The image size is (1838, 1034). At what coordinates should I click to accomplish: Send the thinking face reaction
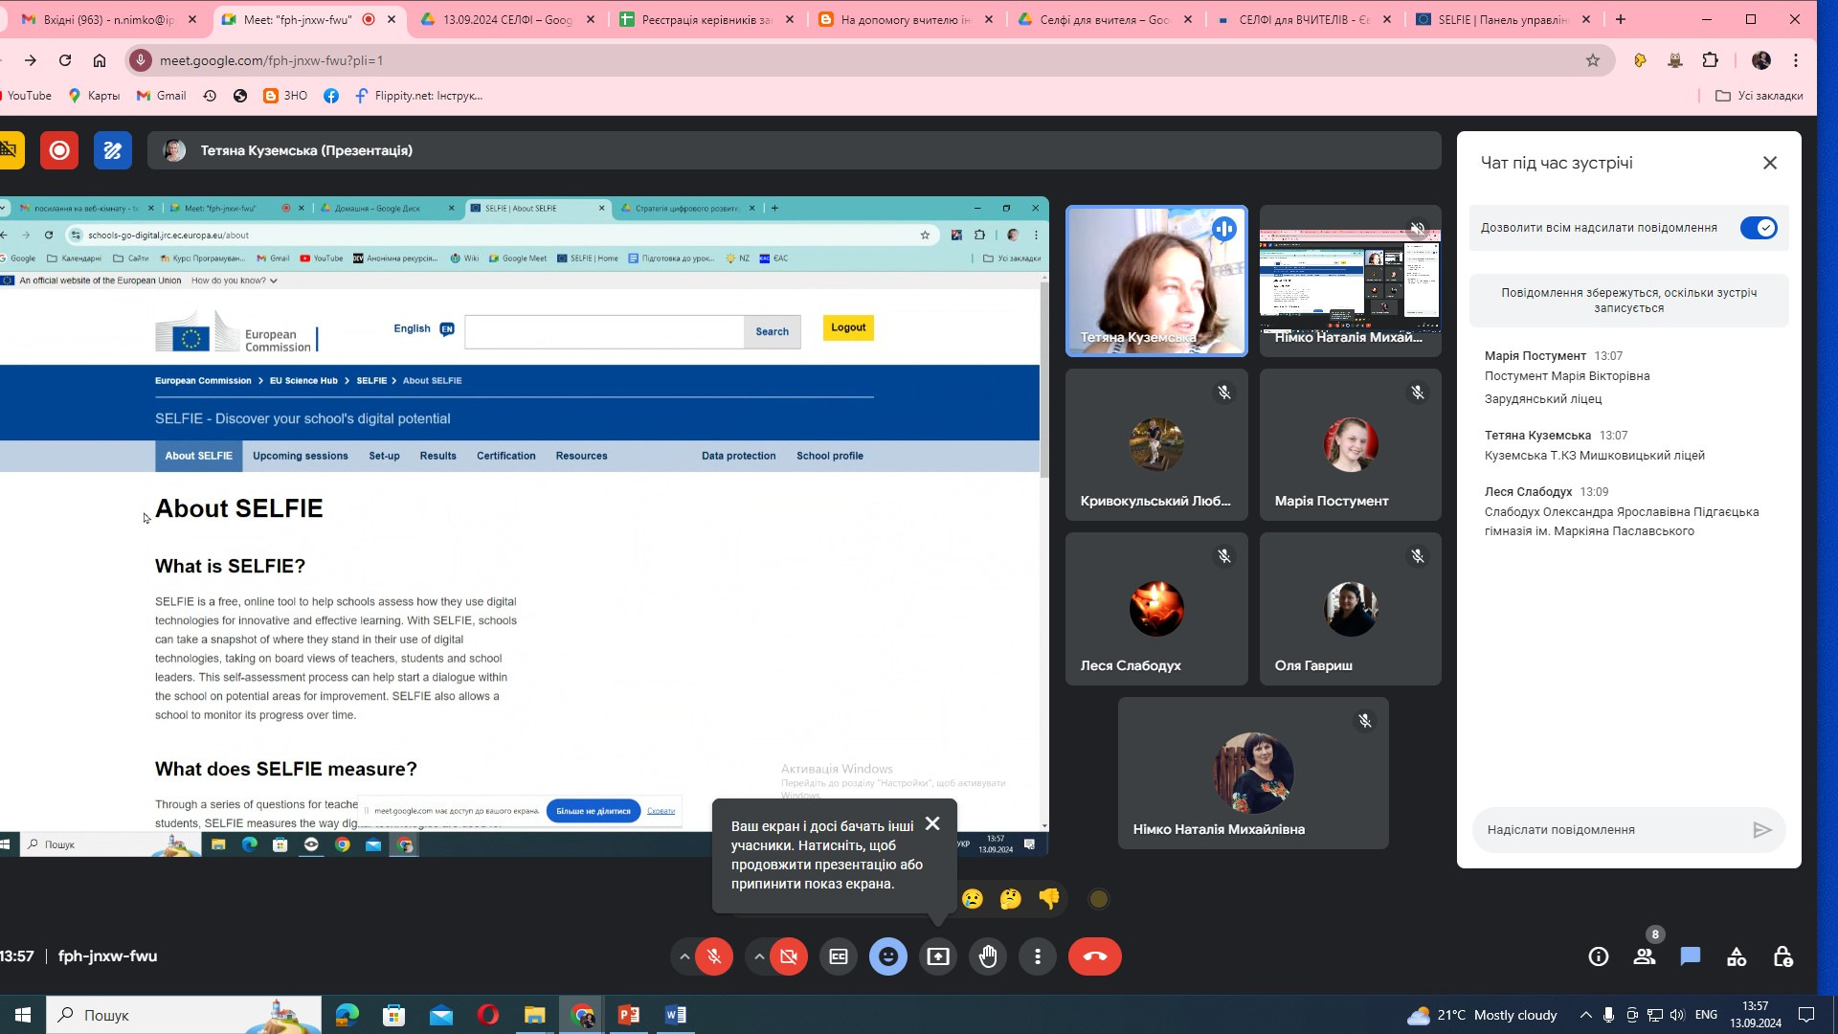[1011, 899]
